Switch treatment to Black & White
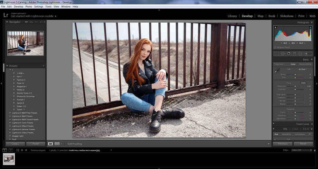Screen dimensions: 318x169 point(305,64)
